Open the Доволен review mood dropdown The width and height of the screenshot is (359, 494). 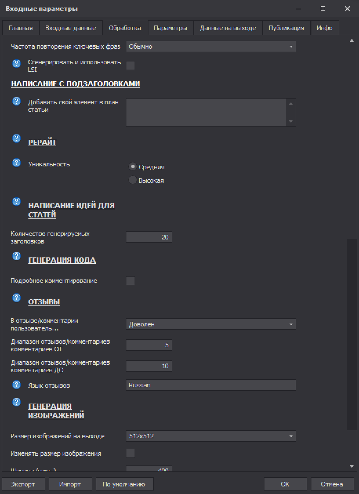pyautogui.click(x=211, y=324)
